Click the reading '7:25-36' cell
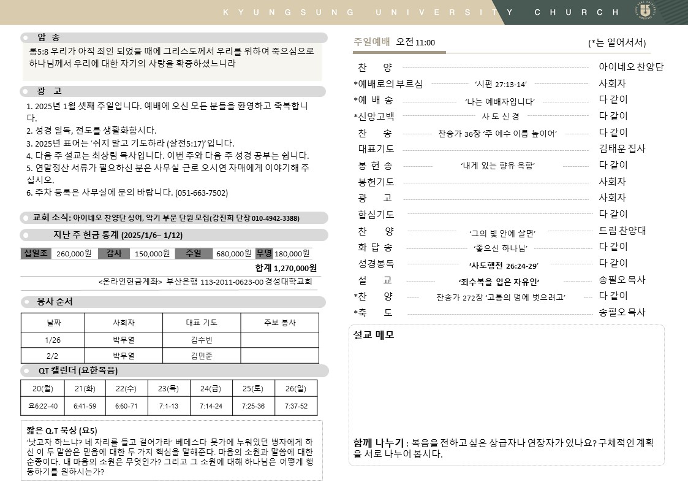 (253, 406)
